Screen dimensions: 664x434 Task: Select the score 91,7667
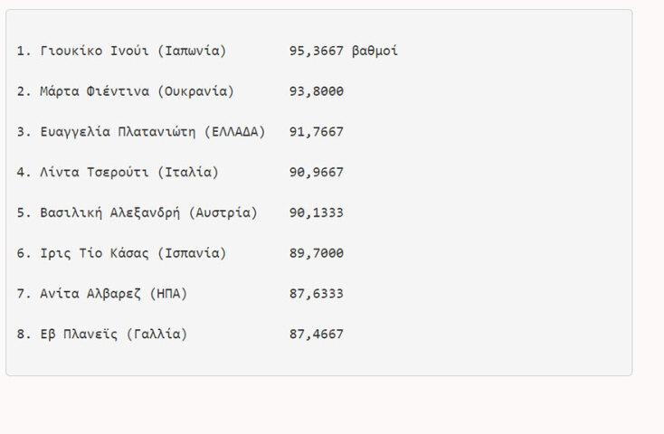coord(316,132)
